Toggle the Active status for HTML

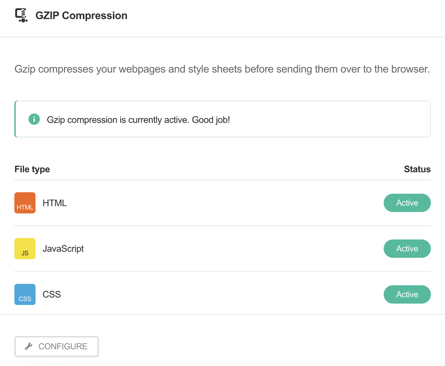click(407, 203)
